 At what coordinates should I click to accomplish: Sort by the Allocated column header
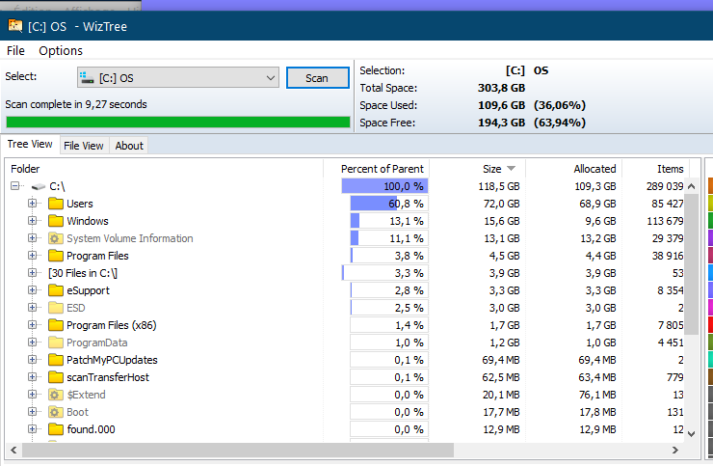(574, 169)
